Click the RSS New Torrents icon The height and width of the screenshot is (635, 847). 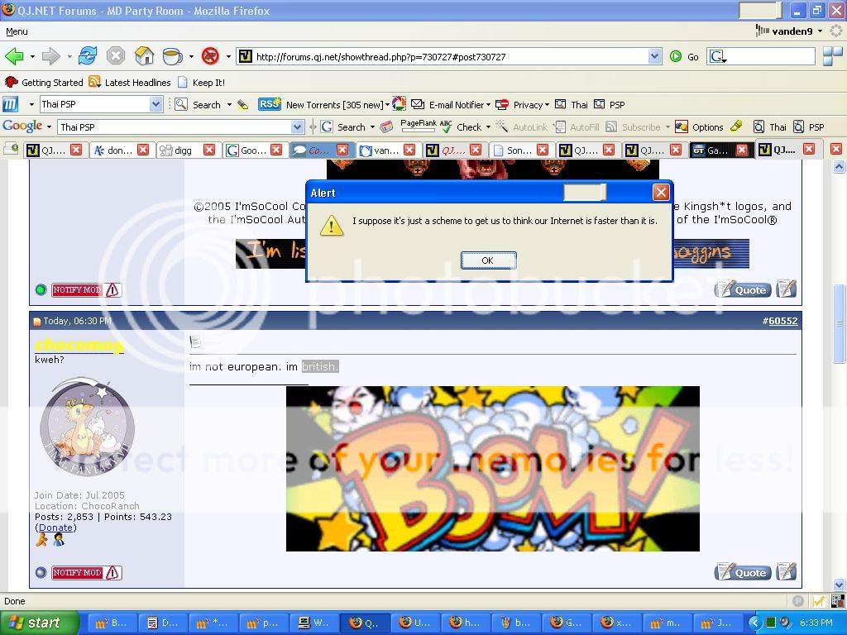(x=270, y=104)
